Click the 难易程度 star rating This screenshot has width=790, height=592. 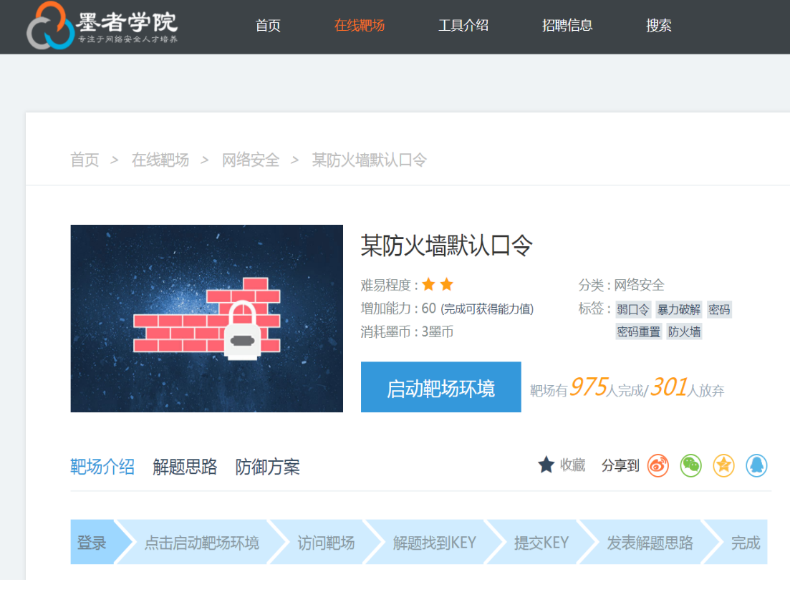point(438,284)
